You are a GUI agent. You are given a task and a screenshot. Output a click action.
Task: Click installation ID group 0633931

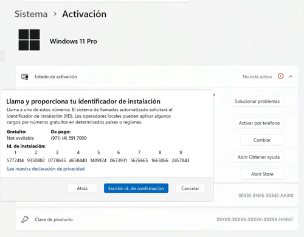tap(119, 160)
